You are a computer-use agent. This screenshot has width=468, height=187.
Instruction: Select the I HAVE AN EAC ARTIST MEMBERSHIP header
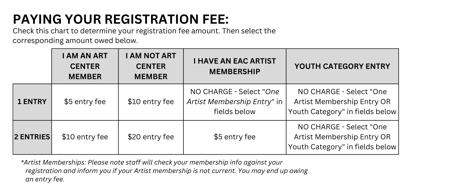pyautogui.click(x=235, y=66)
